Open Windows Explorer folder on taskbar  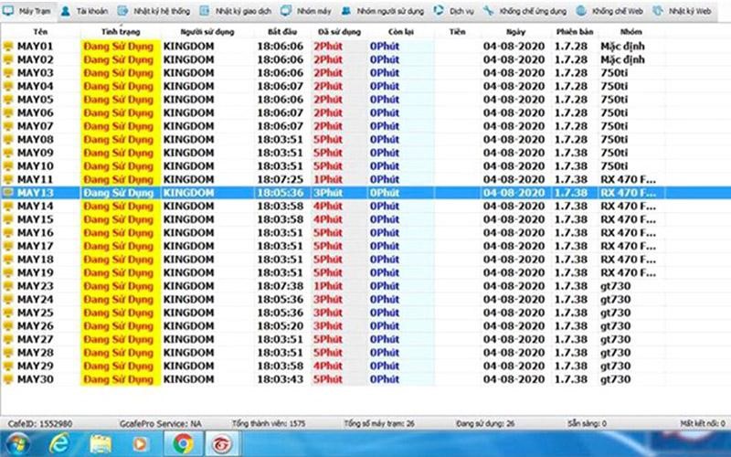pyautogui.click(x=101, y=444)
